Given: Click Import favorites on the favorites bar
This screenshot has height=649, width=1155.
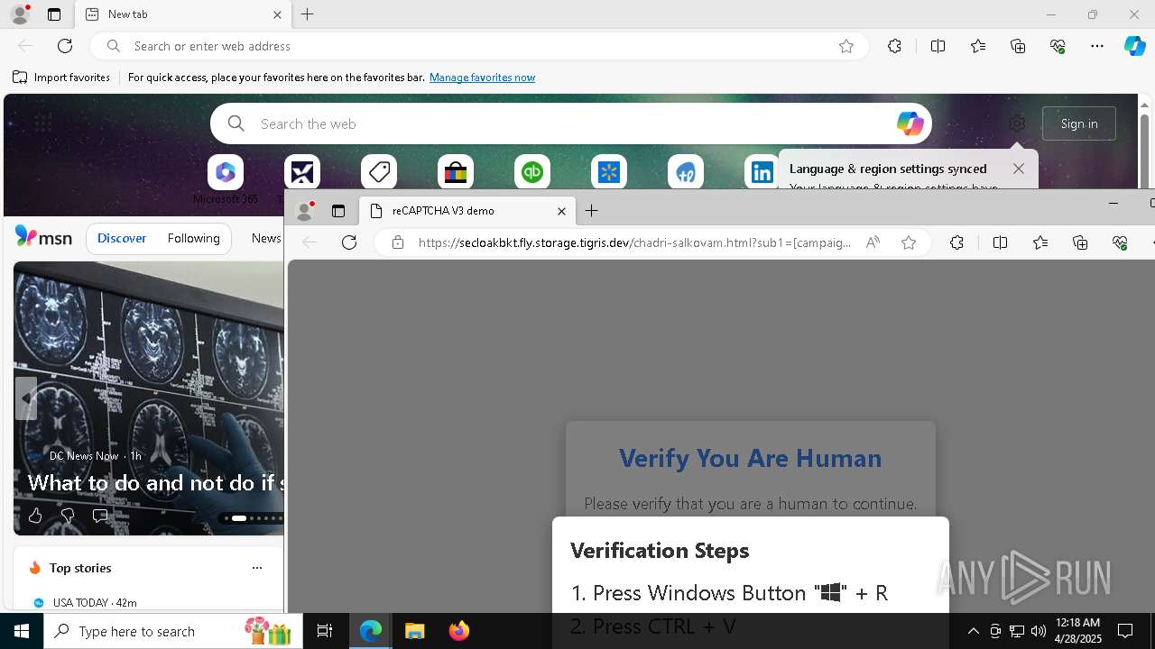Looking at the screenshot, I should point(61,78).
